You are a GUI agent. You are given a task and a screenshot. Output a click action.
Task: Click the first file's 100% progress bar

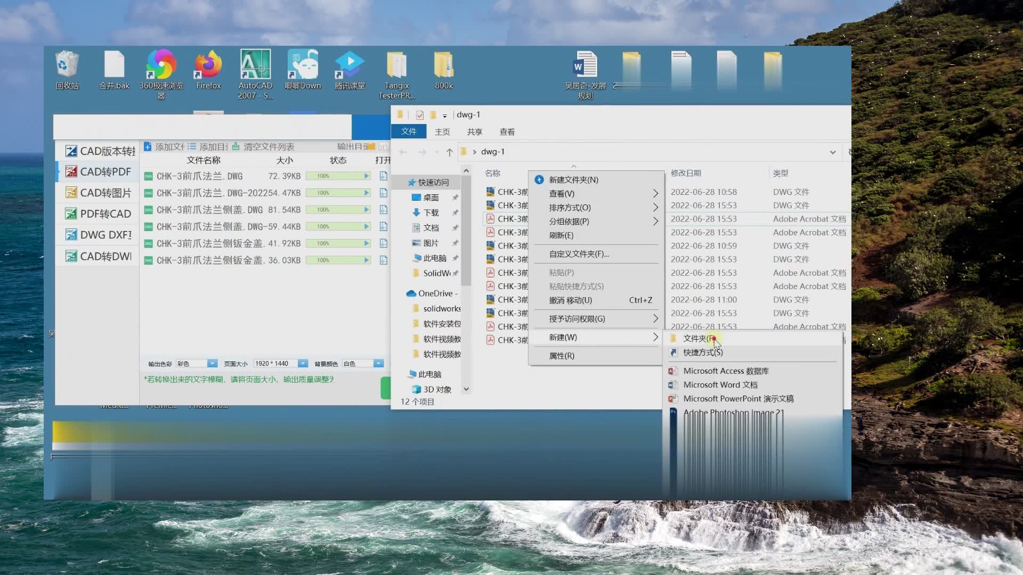coord(338,176)
